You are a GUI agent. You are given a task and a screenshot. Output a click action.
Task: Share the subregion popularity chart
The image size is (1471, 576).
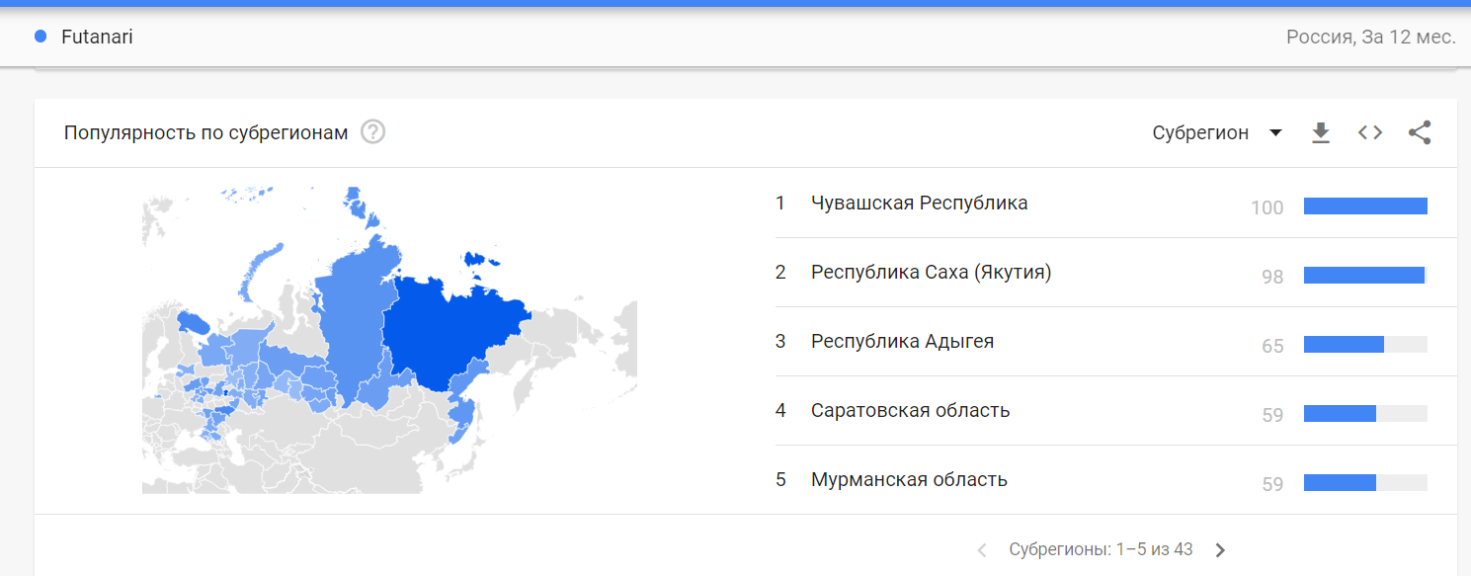[x=1420, y=132]
